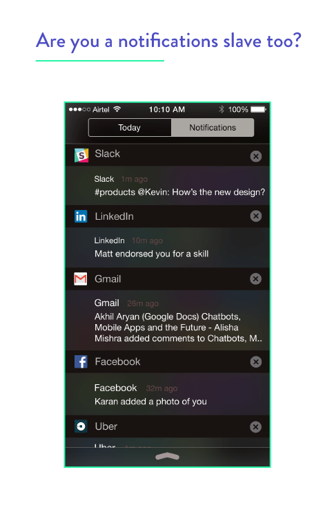Tap the Gmail envelope icon
Viewport: 334px width, 510px height.
[x=81, y=278]
